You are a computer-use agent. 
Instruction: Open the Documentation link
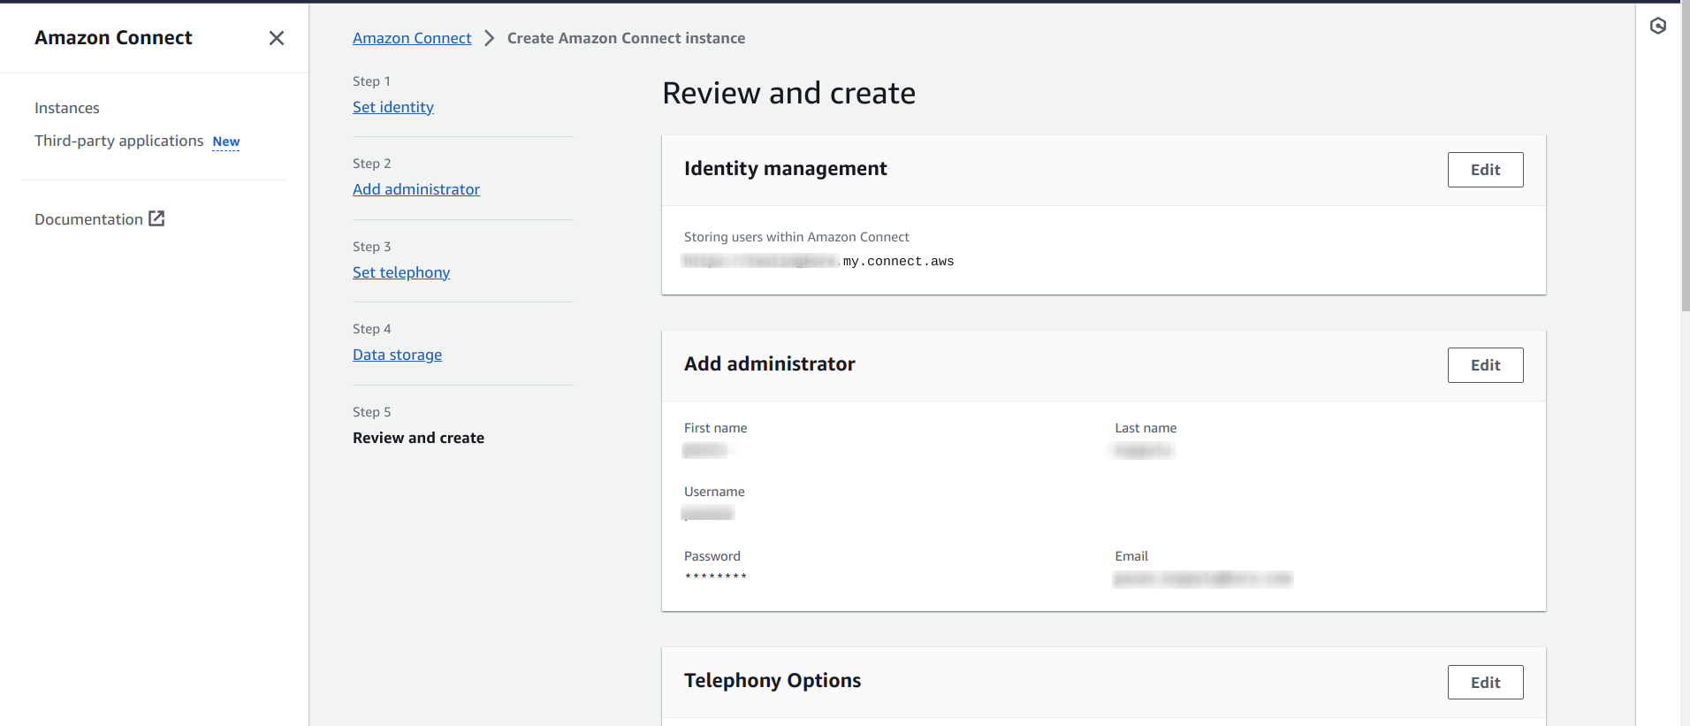click(x=88, y=219)
